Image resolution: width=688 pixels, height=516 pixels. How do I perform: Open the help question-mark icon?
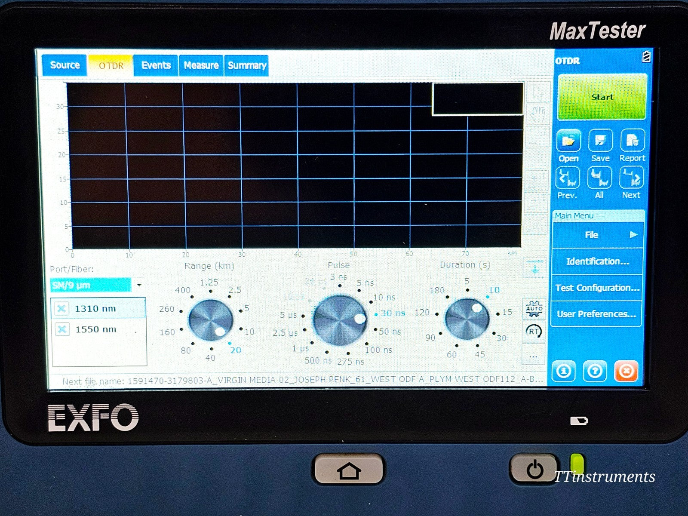[595, 371]
